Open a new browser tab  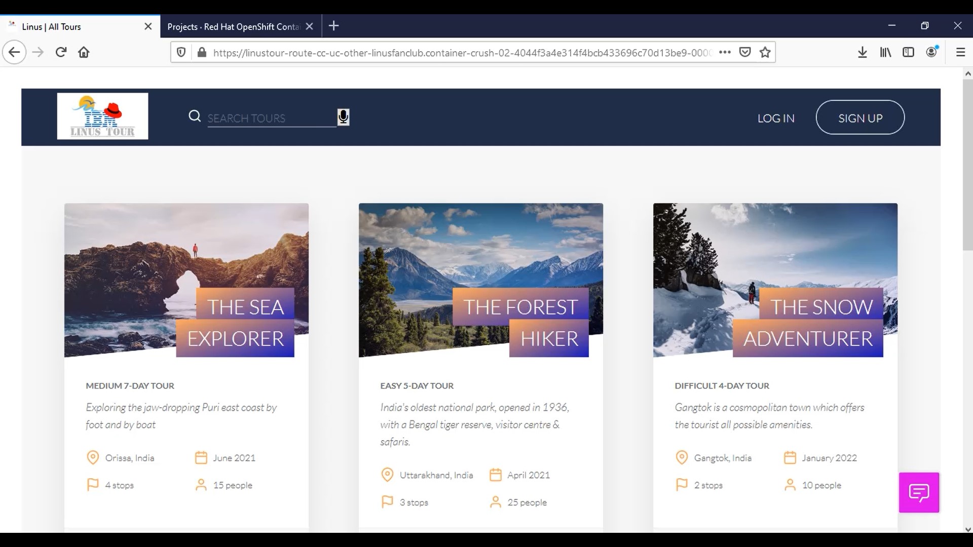coord(333,26)
